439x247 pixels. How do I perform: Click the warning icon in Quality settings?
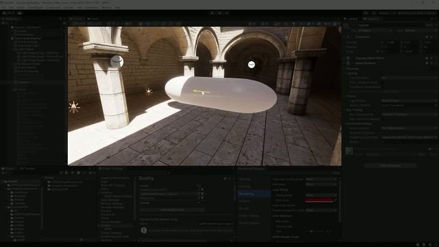coord(144,231)
